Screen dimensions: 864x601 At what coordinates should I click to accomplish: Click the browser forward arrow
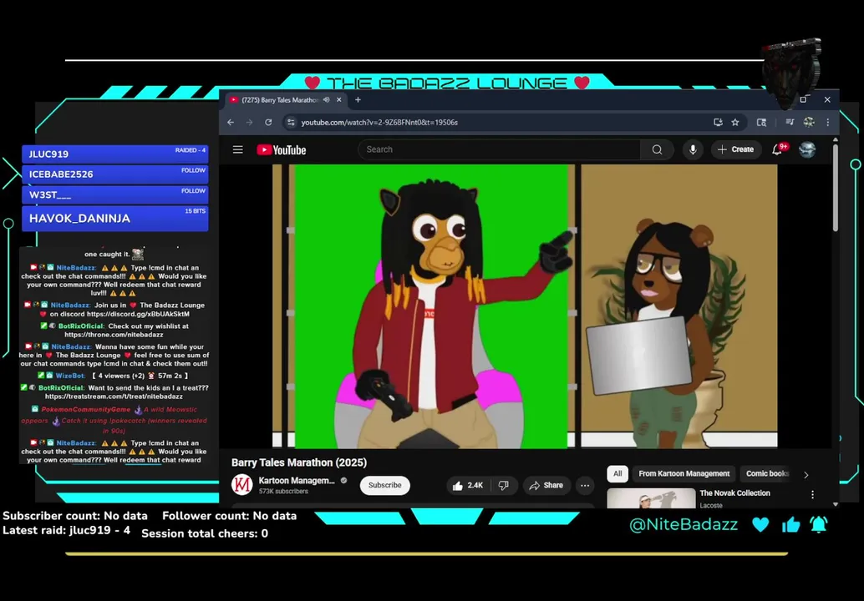coord(249,122)
